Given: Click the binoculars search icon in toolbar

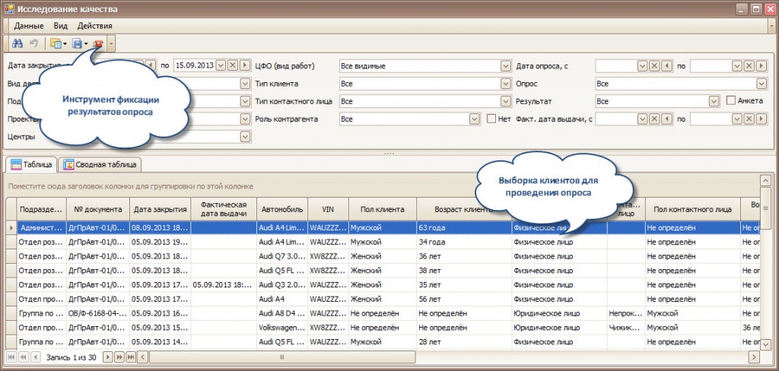Looking at the screenshot, I should click(17, 44).
